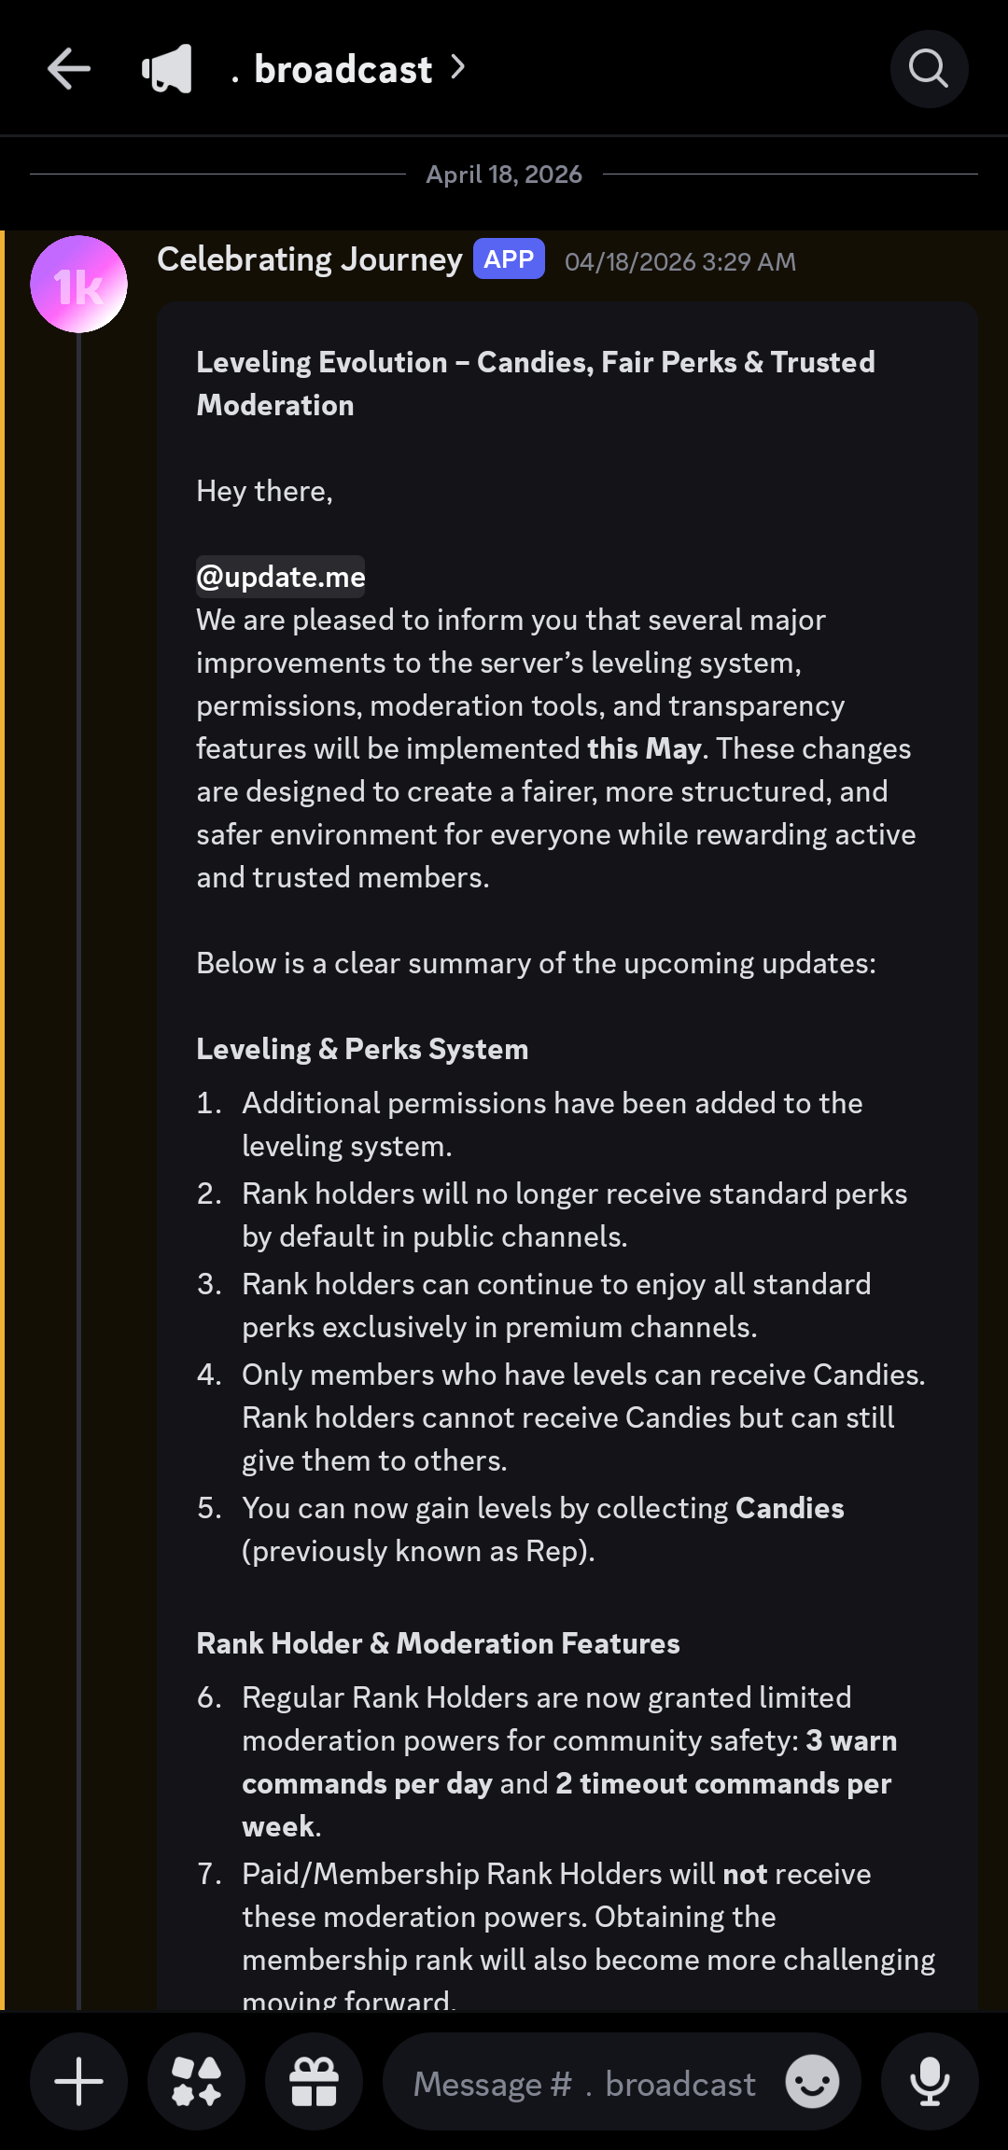View Celebrating Journey's profile
The height and width of the screenshot is (2150, 1008).
[308, 259]
